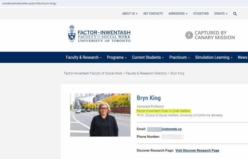Open the Practicum menu
The width and height of the screenshot is (248, 159).
pos(179,57)
